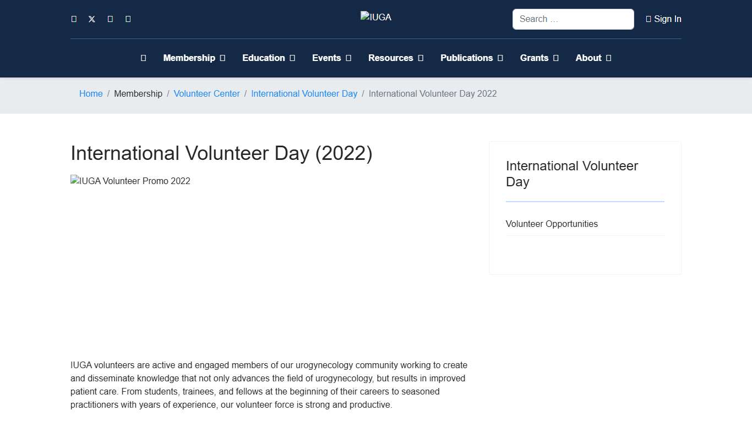Select Education in the navigation menu

(x=264, y=58)
